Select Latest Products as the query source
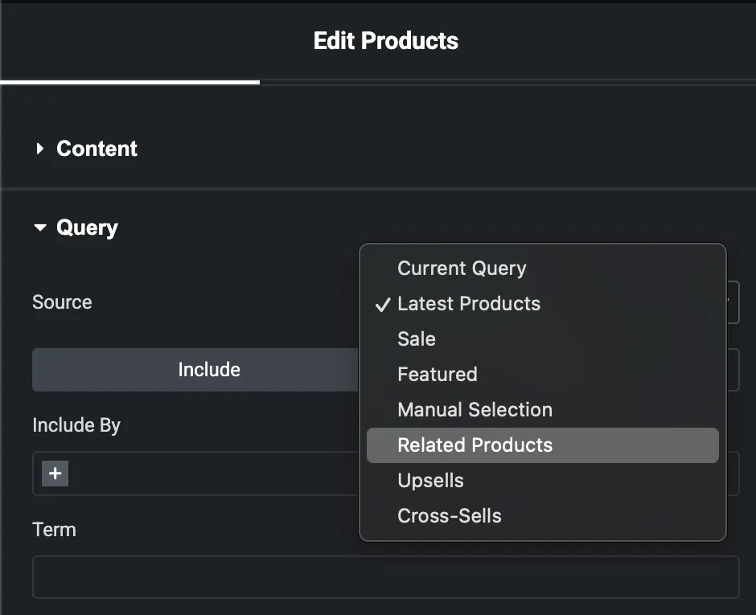This screenshot has width=756, height=615. coord(469,304)
